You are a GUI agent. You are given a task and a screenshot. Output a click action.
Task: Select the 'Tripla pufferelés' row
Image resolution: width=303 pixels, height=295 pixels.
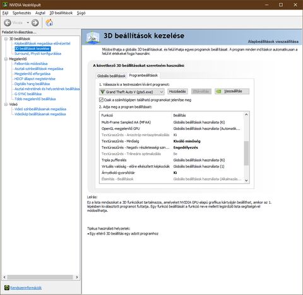tap(172, 160)
